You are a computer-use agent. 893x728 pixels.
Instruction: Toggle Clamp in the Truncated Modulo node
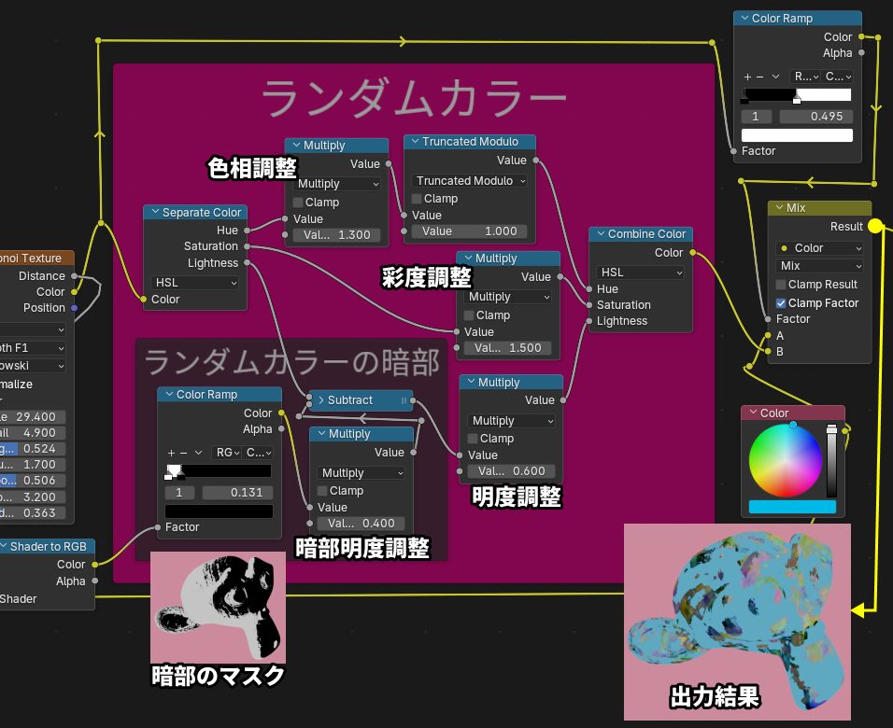coord(417,199)
